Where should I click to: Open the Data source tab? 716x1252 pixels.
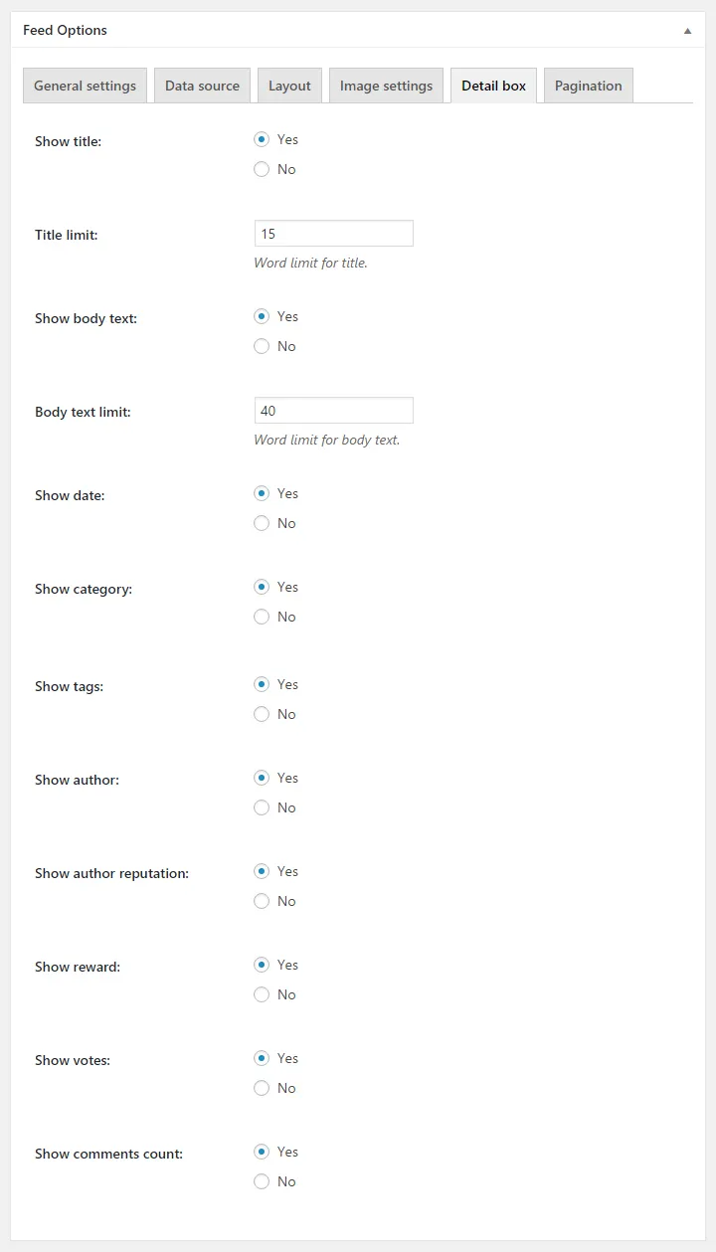point(202,86)
